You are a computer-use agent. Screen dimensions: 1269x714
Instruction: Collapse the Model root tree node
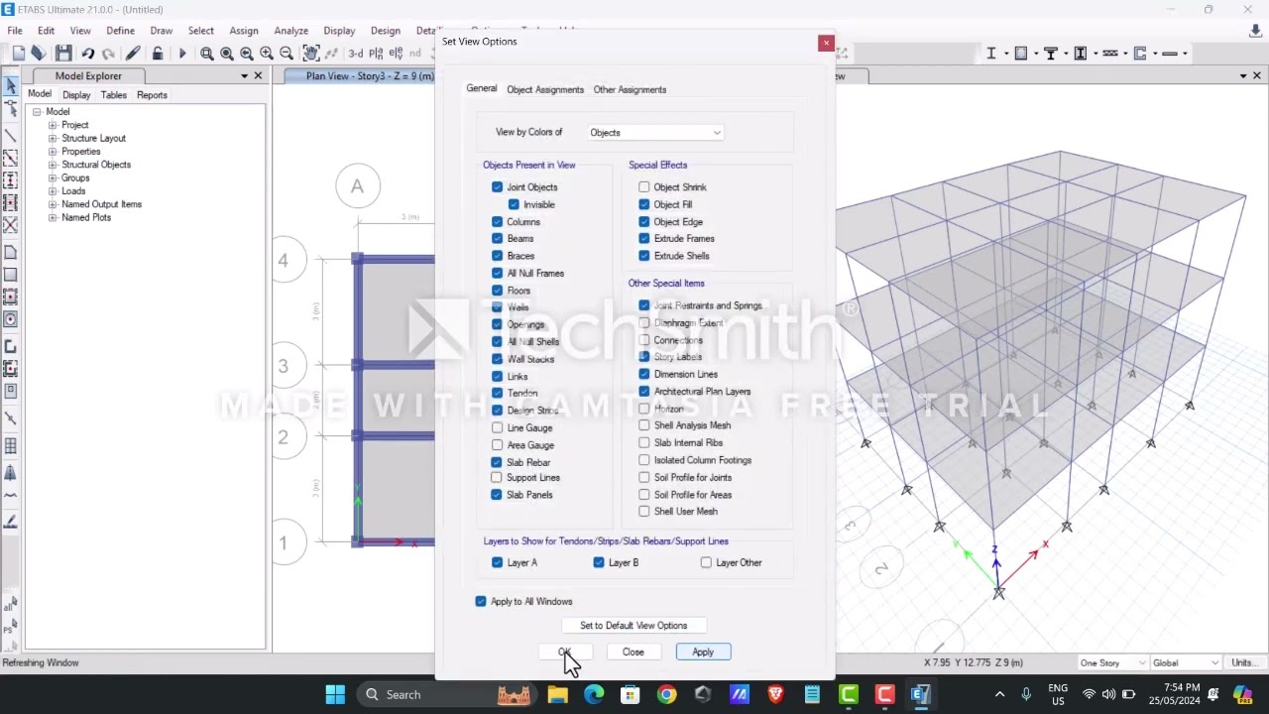pos(37,112)
